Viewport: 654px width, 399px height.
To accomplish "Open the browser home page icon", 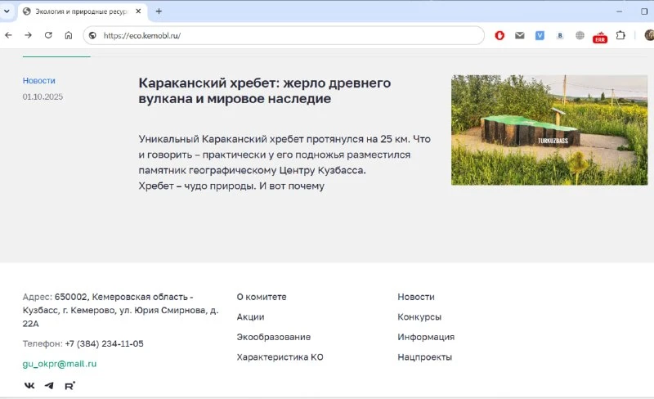I will (69, 35).
